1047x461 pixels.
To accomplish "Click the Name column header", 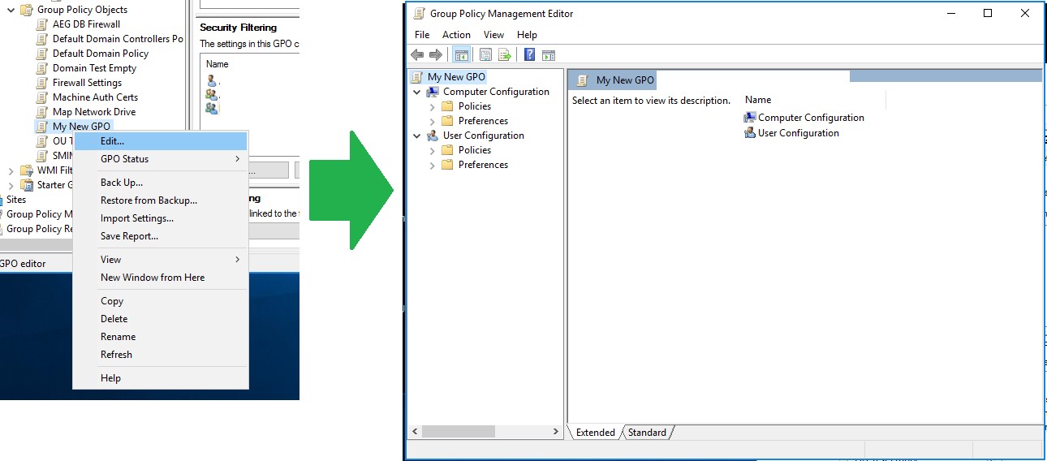I will tap(758, 100).
